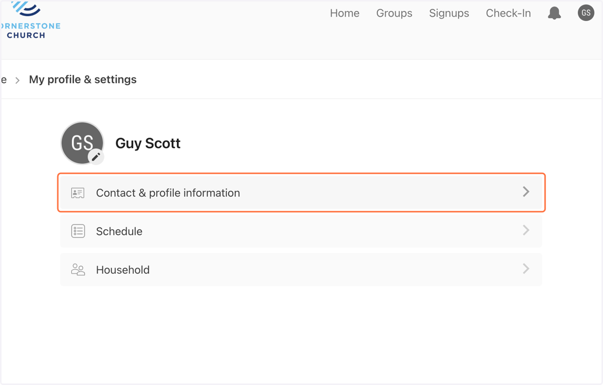Open the Groups menu item
603x385 pixels.
[394, 13]
